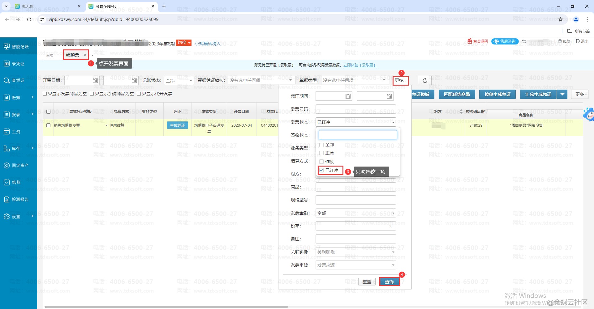Open the 发票金额 dropdown
This screenshot has height=309, width=594.
click(x=356, y=213)
